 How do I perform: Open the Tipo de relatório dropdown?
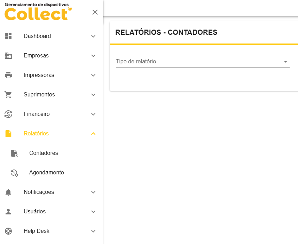[x=203, y=62]
